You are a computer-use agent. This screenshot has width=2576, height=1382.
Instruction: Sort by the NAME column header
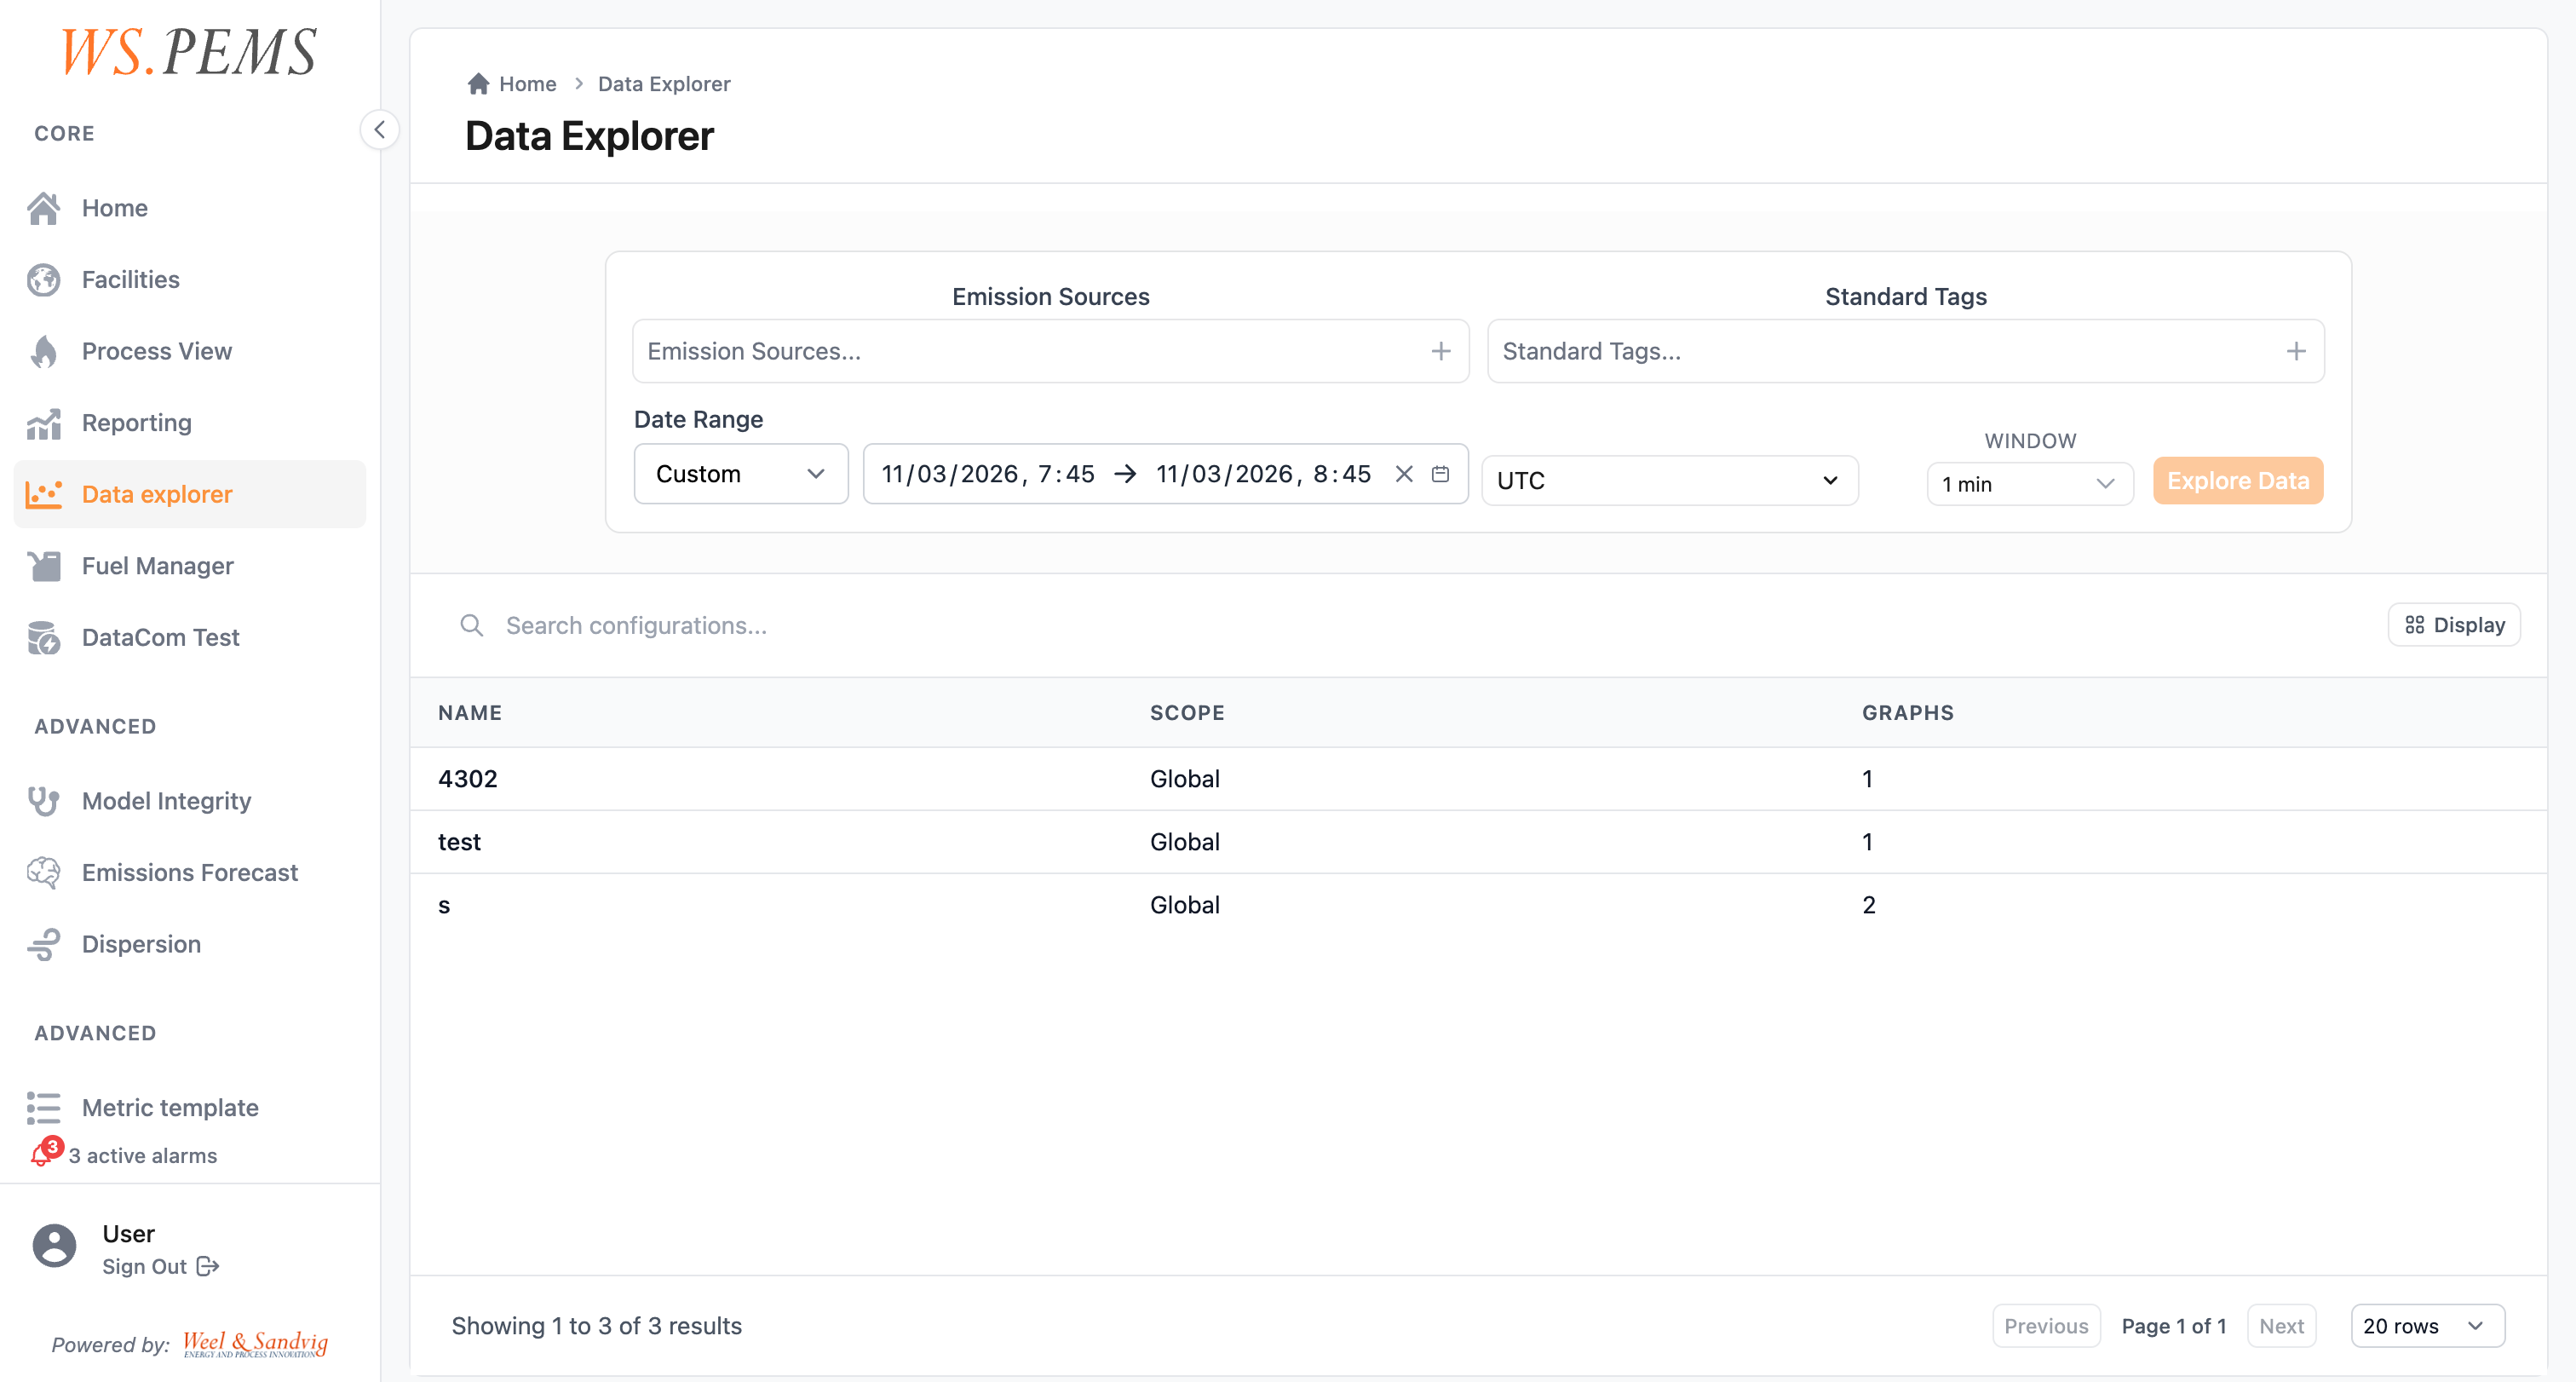click(x=470, y=713)
